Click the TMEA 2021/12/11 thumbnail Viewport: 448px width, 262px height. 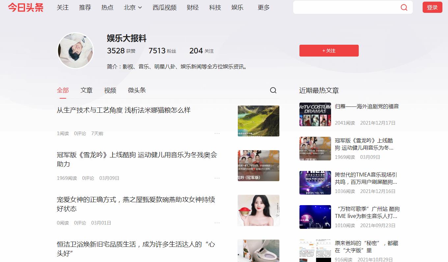315,183
